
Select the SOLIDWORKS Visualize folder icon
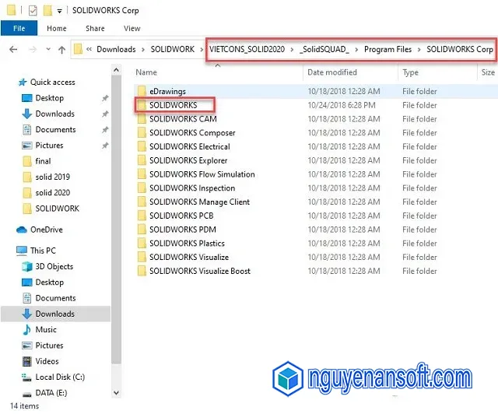point(142,257)
